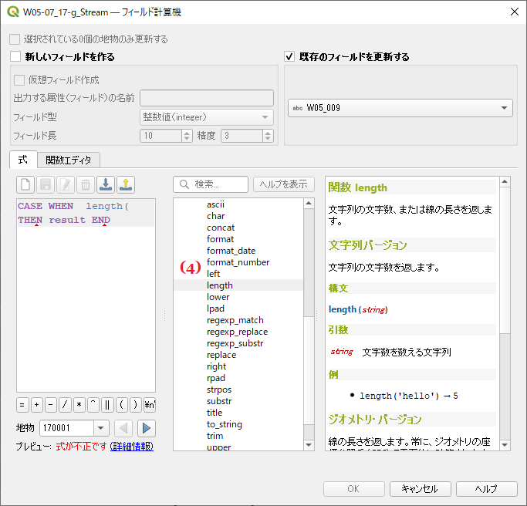Insert the equals operator

pyautogui.click(x=22, y=405)
